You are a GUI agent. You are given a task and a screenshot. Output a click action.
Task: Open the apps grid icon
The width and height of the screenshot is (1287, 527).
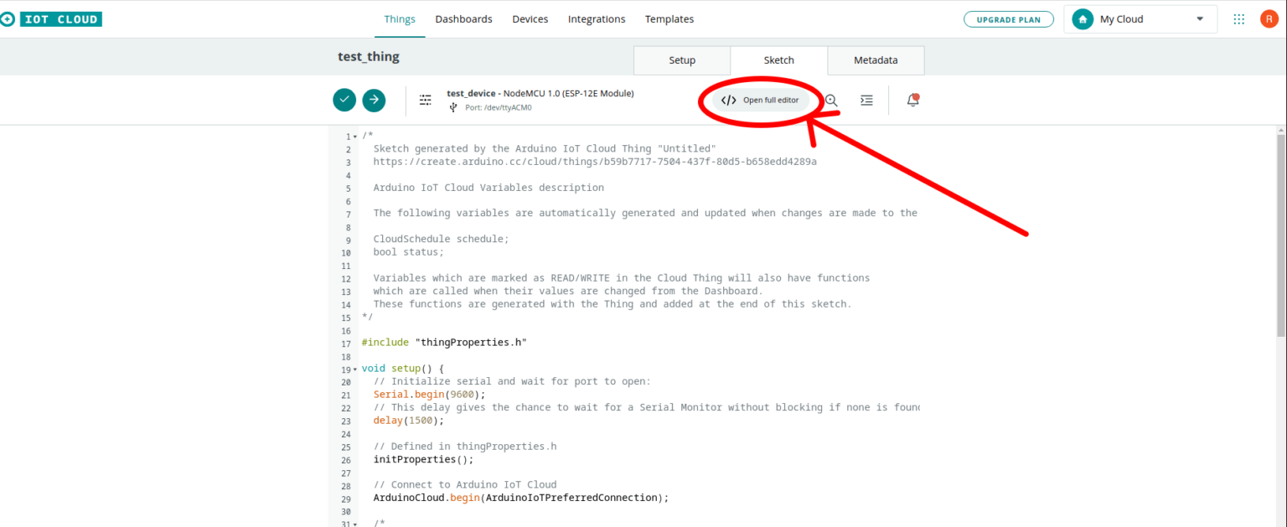pos(1239,19)
